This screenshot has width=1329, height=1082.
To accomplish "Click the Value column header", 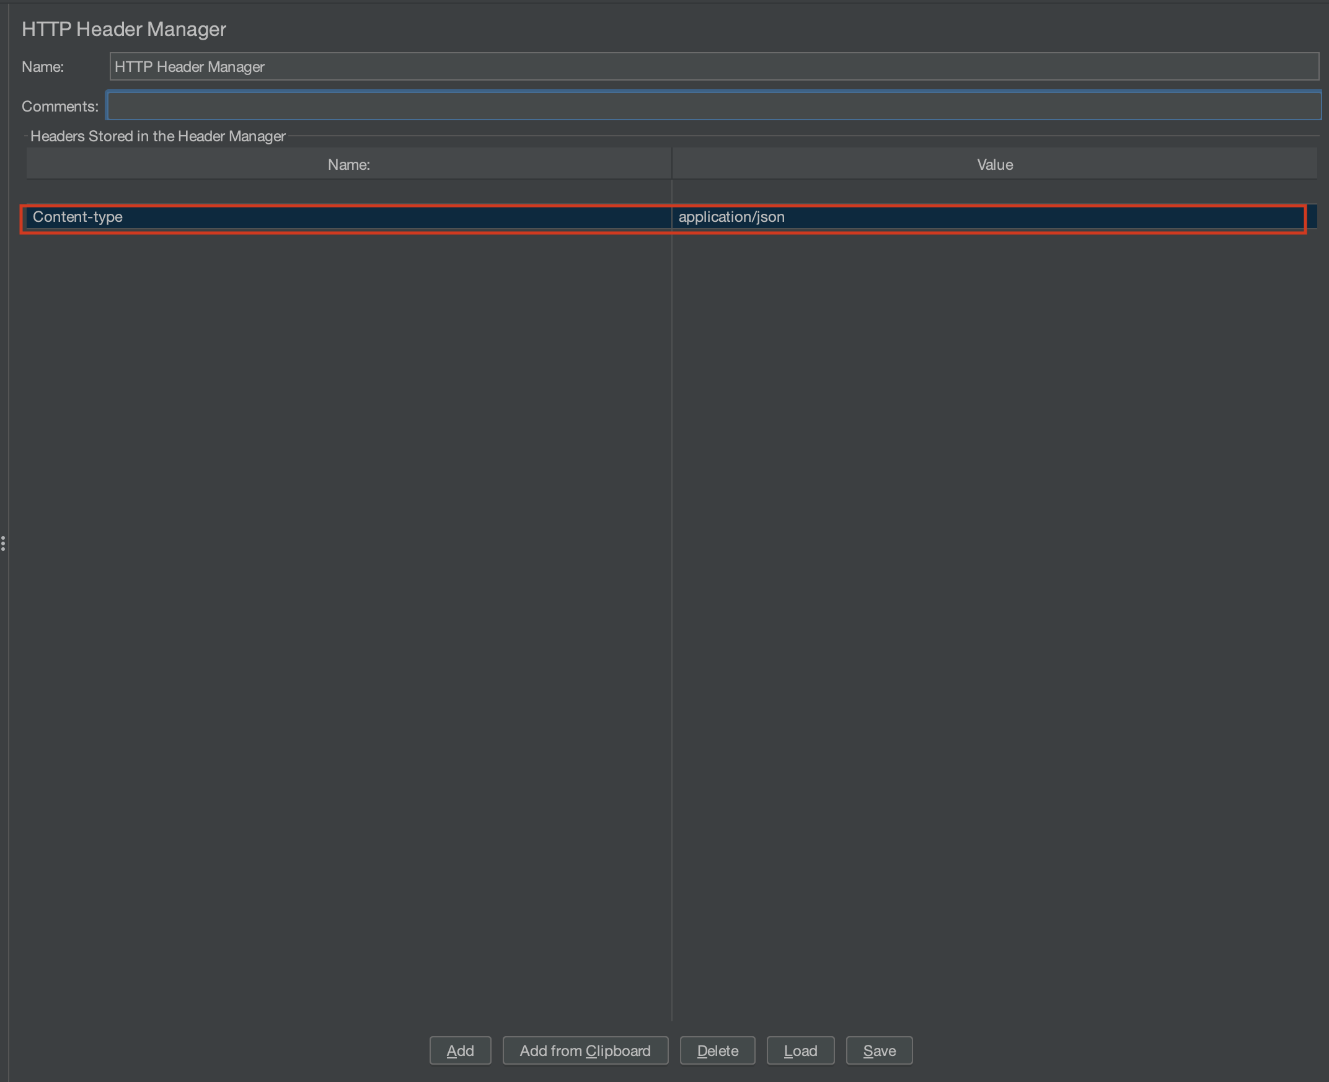I will (994, 165).
